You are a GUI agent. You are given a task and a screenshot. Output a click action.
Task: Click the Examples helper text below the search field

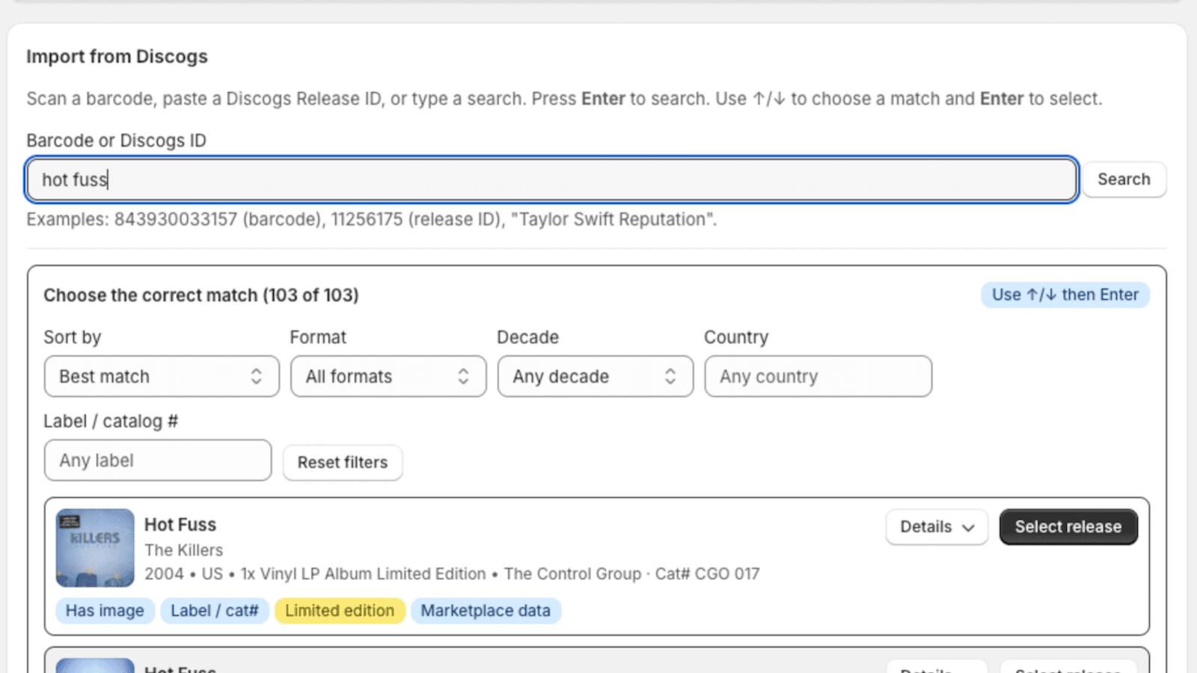(372, 220)
